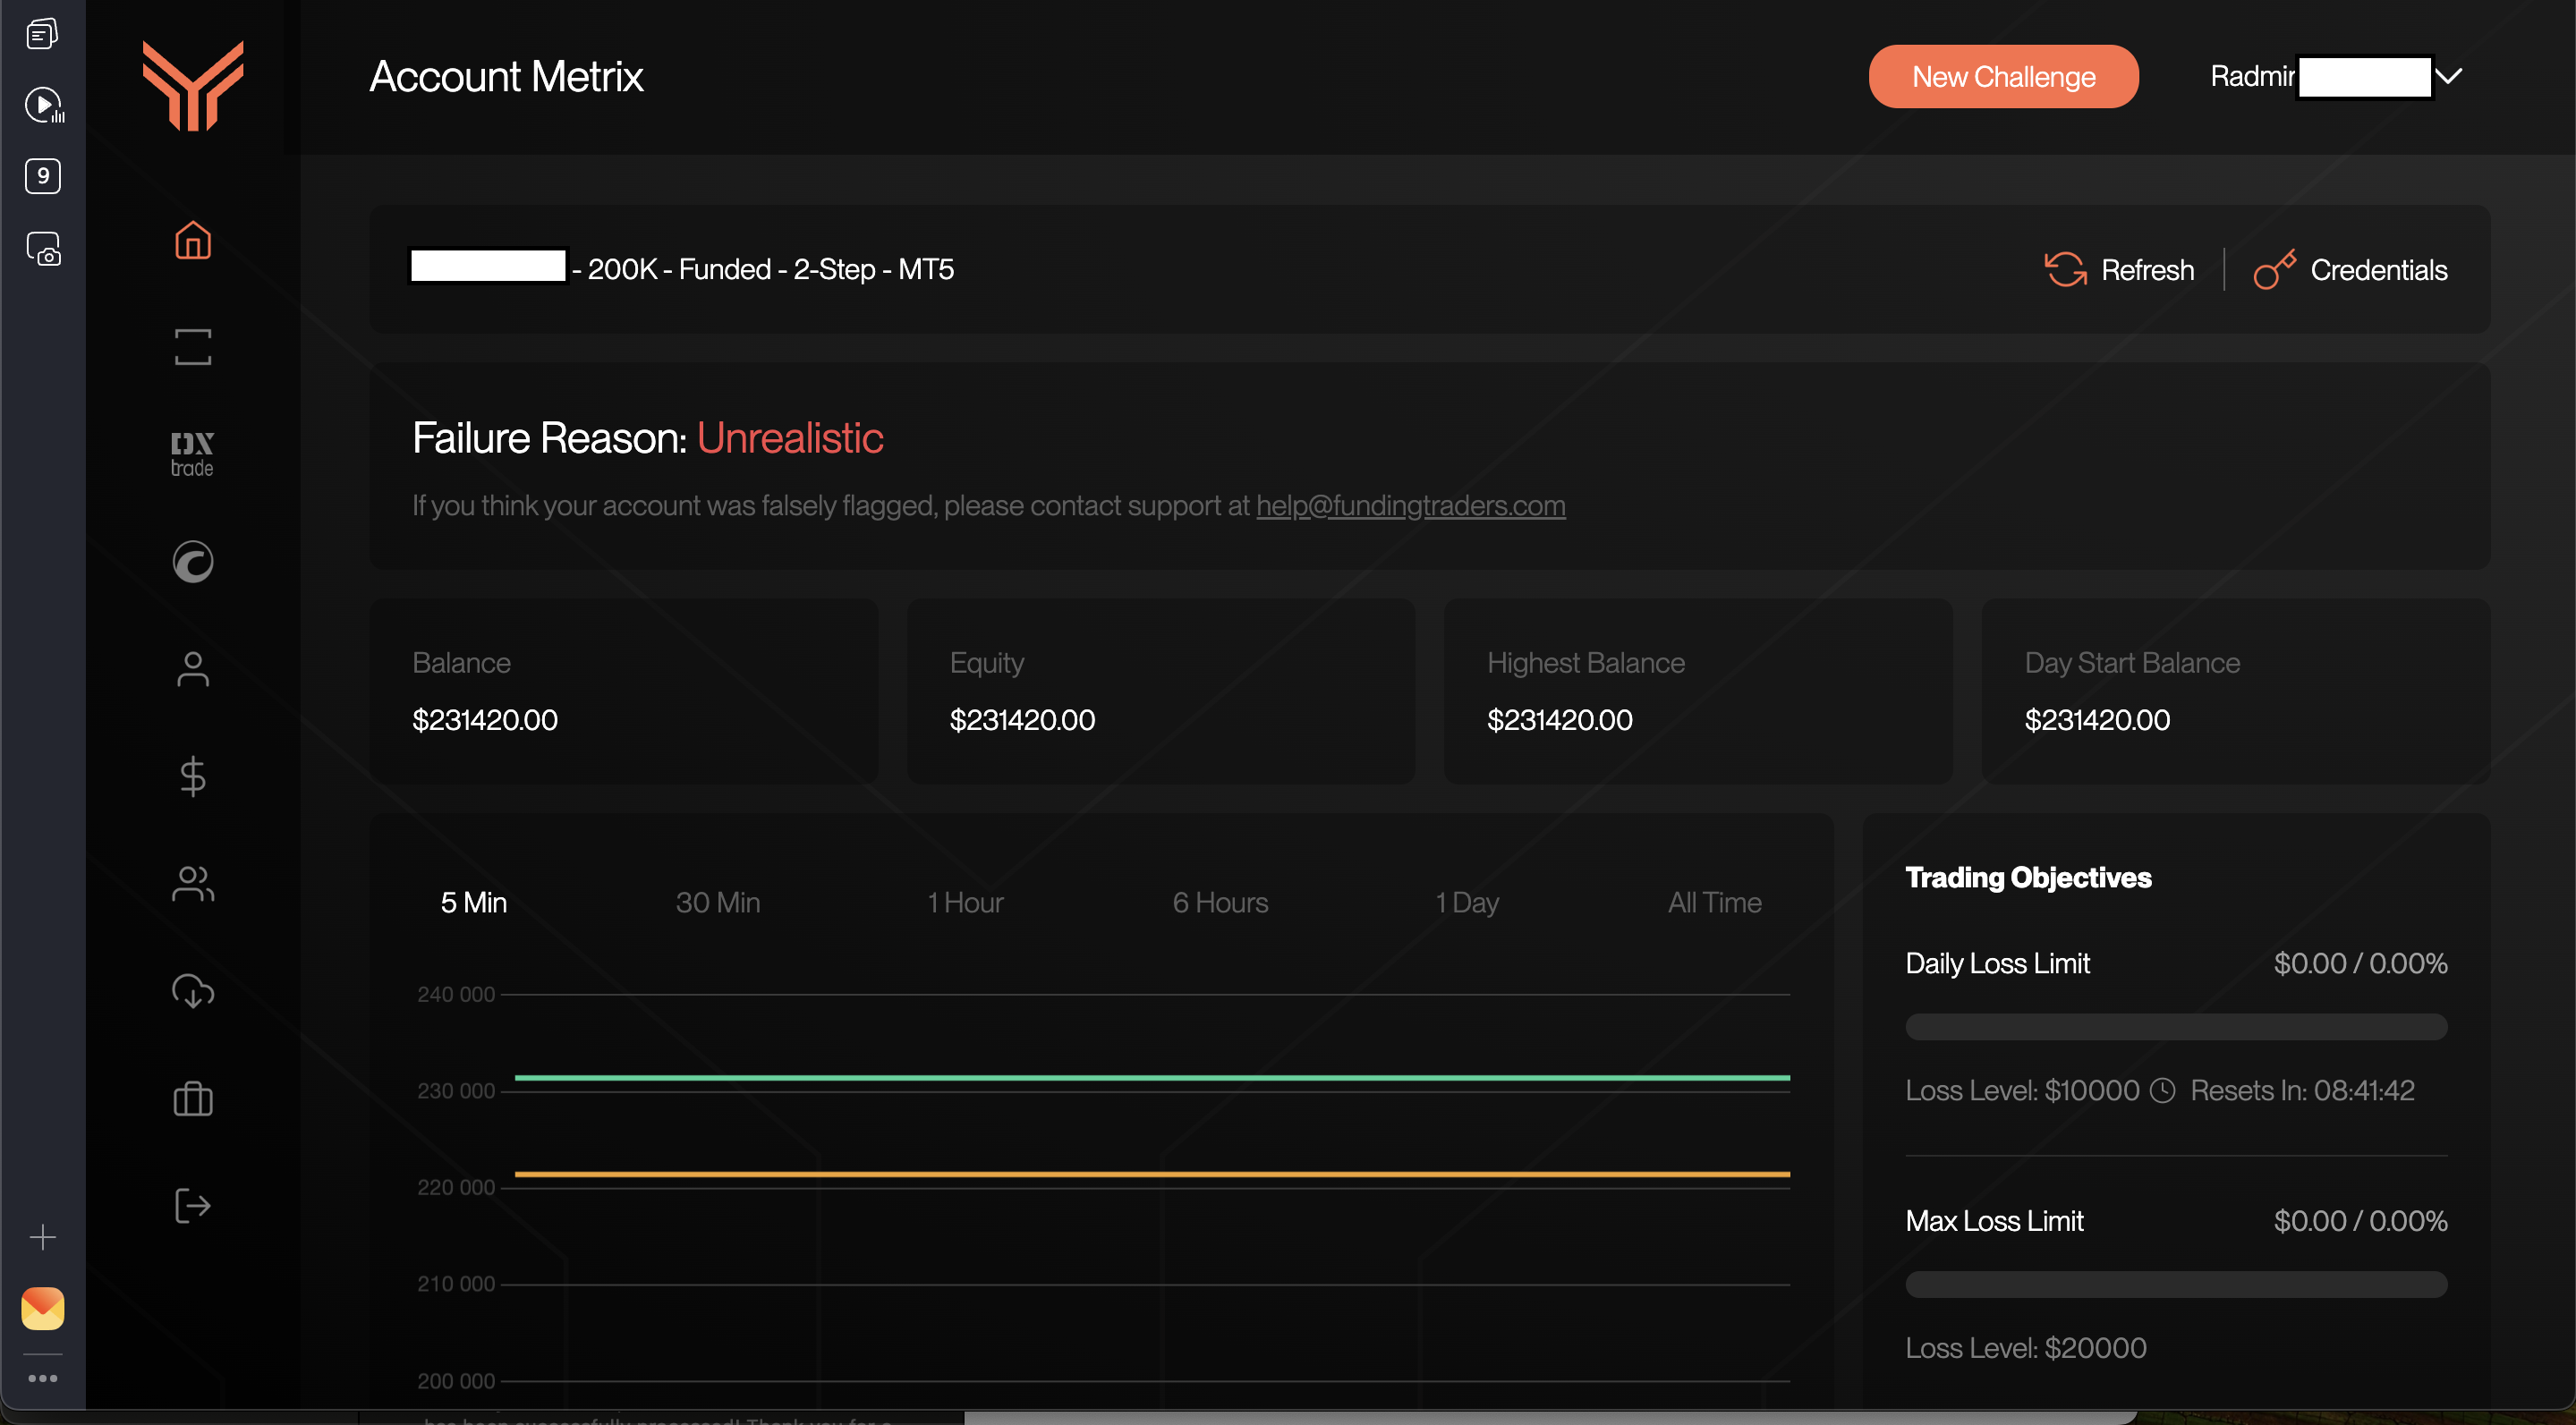This screenshot has width=2576, height=1425.
Task: Click the Daily Loss Limit progress bar
Action: tap(2176, 1027)
